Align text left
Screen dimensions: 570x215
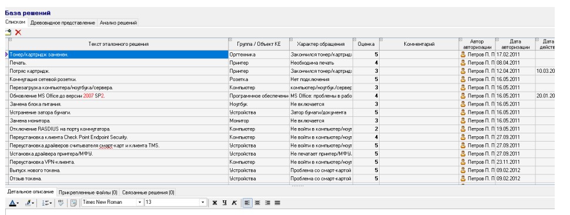[x=247, y=203]
